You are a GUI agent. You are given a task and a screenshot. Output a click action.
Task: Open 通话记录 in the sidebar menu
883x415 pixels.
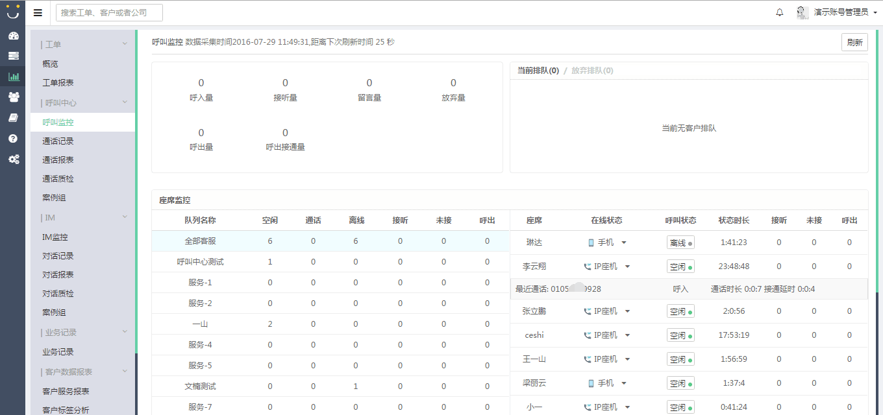coord(58,141)
